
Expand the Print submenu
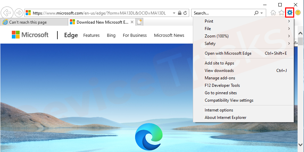tap(244, 21)
